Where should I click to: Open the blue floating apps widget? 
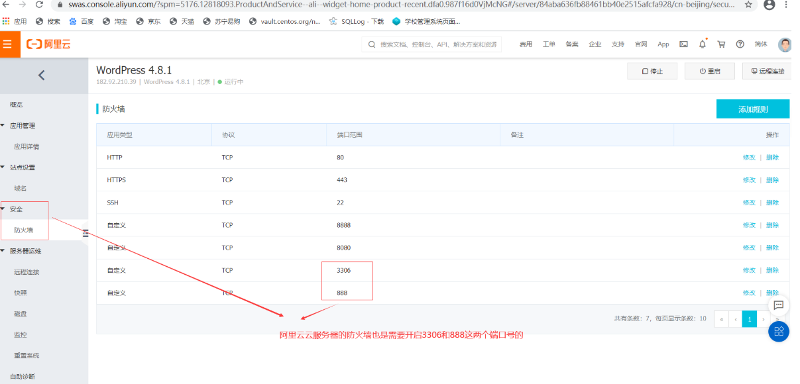click(779, 331)
